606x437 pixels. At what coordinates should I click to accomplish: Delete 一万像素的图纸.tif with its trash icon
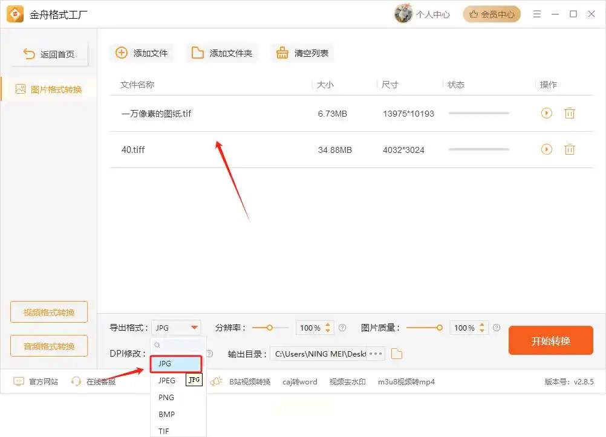click(x=570, y=113)
